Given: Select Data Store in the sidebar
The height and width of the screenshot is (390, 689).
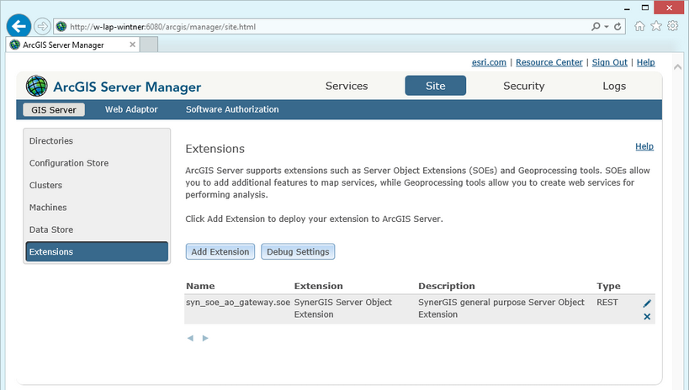Looking at the screenshot, I should coord(51,229).
